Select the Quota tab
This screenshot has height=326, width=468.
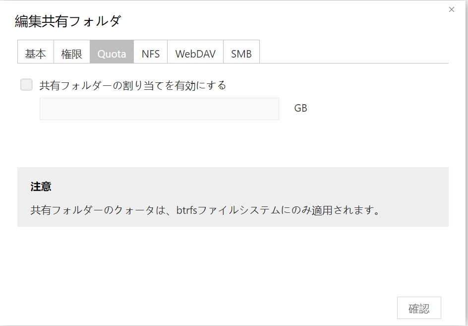click(x=112, y=54)
